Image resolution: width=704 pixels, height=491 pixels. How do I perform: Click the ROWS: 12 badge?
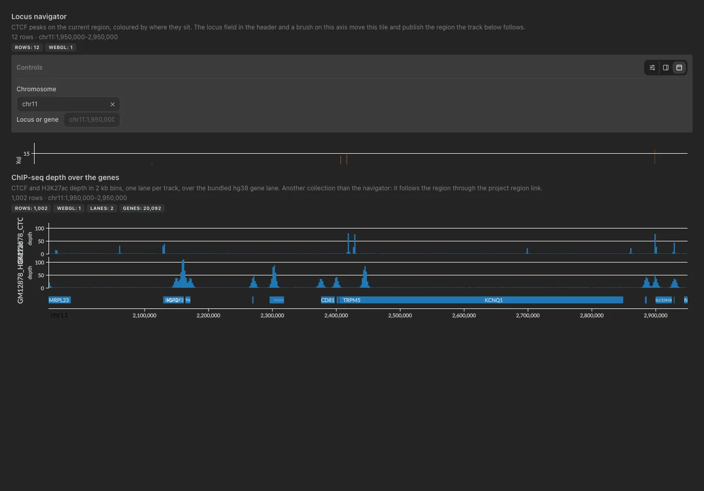coord(27,47)
